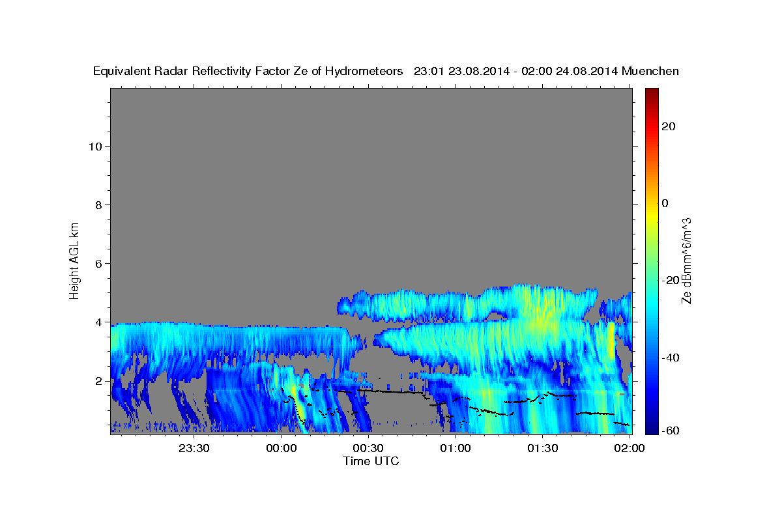Click the 02:00 time tick label
Image resolution: width=782 pixels, height=521 pixels.
pos(630,448)
